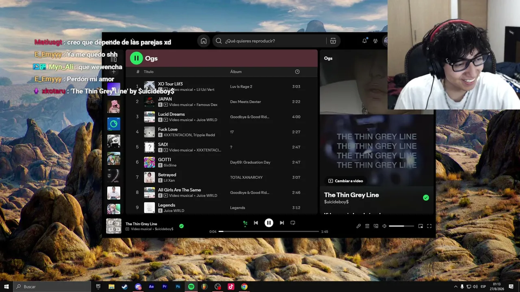
Task: Go to Spotify Home using house icon
Action: 204,41
